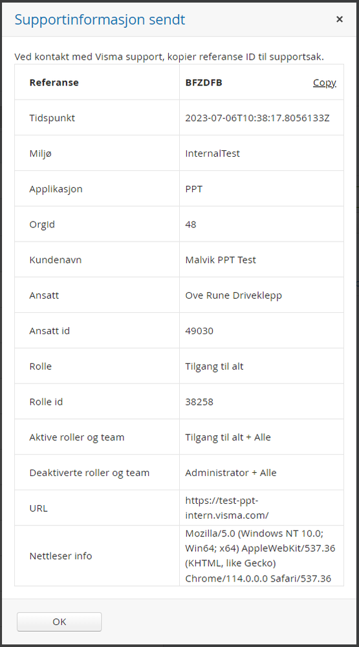The width and height of the screenshot is (359, 647).
Task: Click the Visma support instruction text
Action: 169,57
